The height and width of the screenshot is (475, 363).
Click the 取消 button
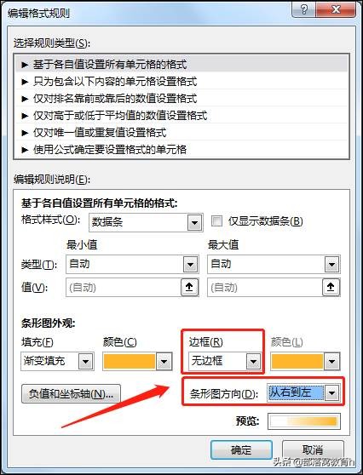tap(313, 450)
